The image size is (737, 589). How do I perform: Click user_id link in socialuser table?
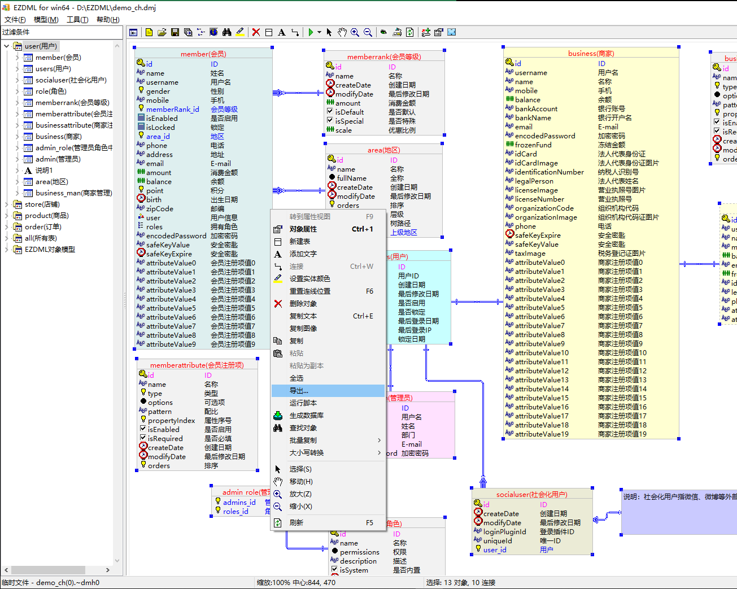coord(495,549)
